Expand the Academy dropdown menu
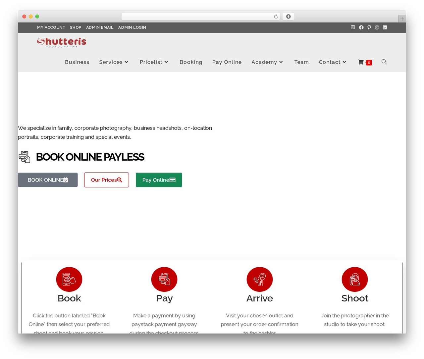Image resolution: width=424 pixels, height=359 pixels. coord(267,62)
